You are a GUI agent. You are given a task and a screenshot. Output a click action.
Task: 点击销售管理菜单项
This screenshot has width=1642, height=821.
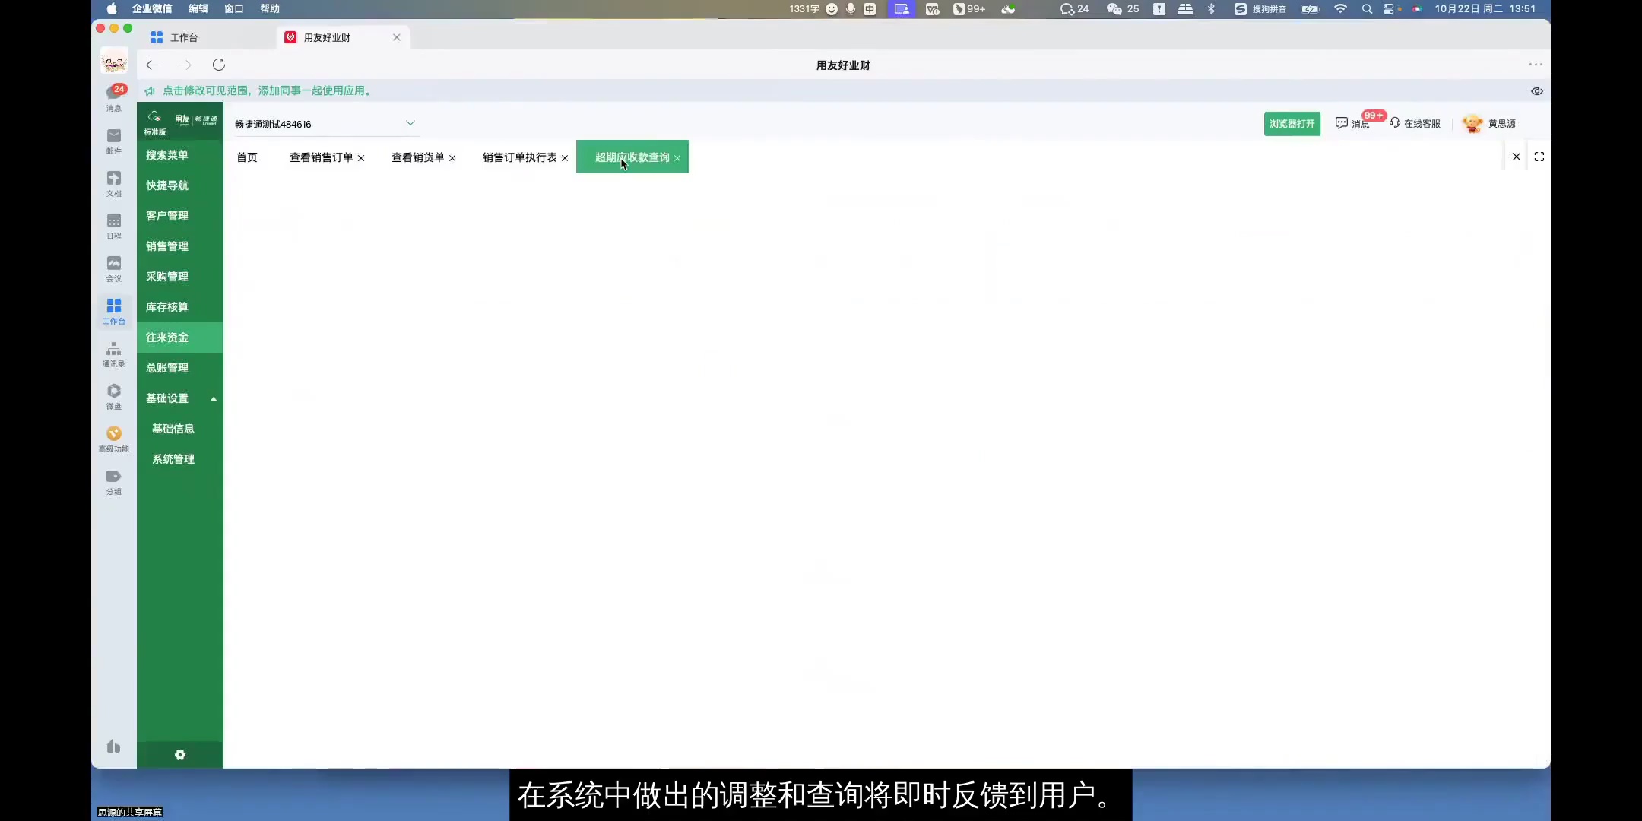[x=166, y=246]
